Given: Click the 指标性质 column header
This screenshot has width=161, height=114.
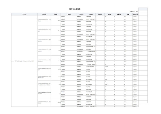Looking at the screenshot, I should [x=100, y=14].
